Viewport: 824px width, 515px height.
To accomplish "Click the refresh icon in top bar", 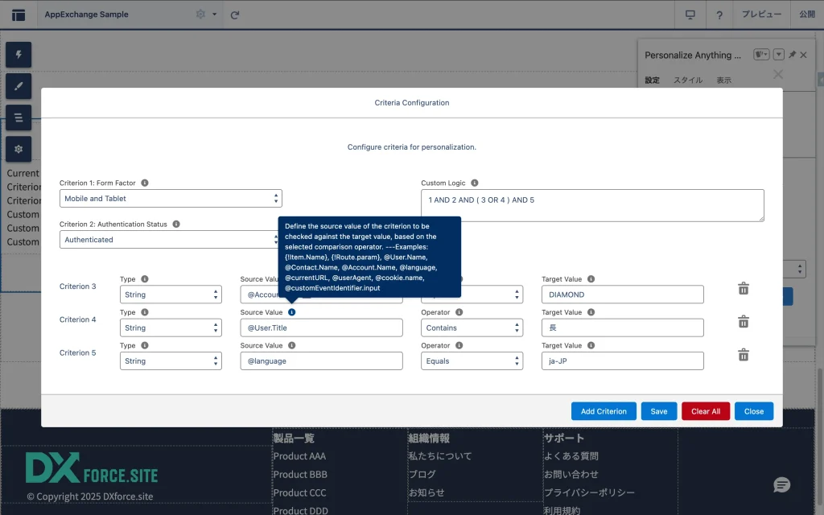I will pyautogui.click(x=235, y=14).
